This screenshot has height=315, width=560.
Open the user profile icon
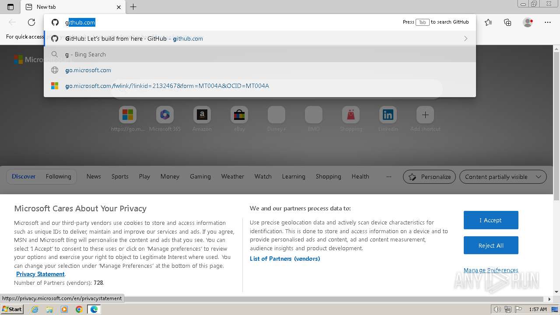(x=528, y=22)
